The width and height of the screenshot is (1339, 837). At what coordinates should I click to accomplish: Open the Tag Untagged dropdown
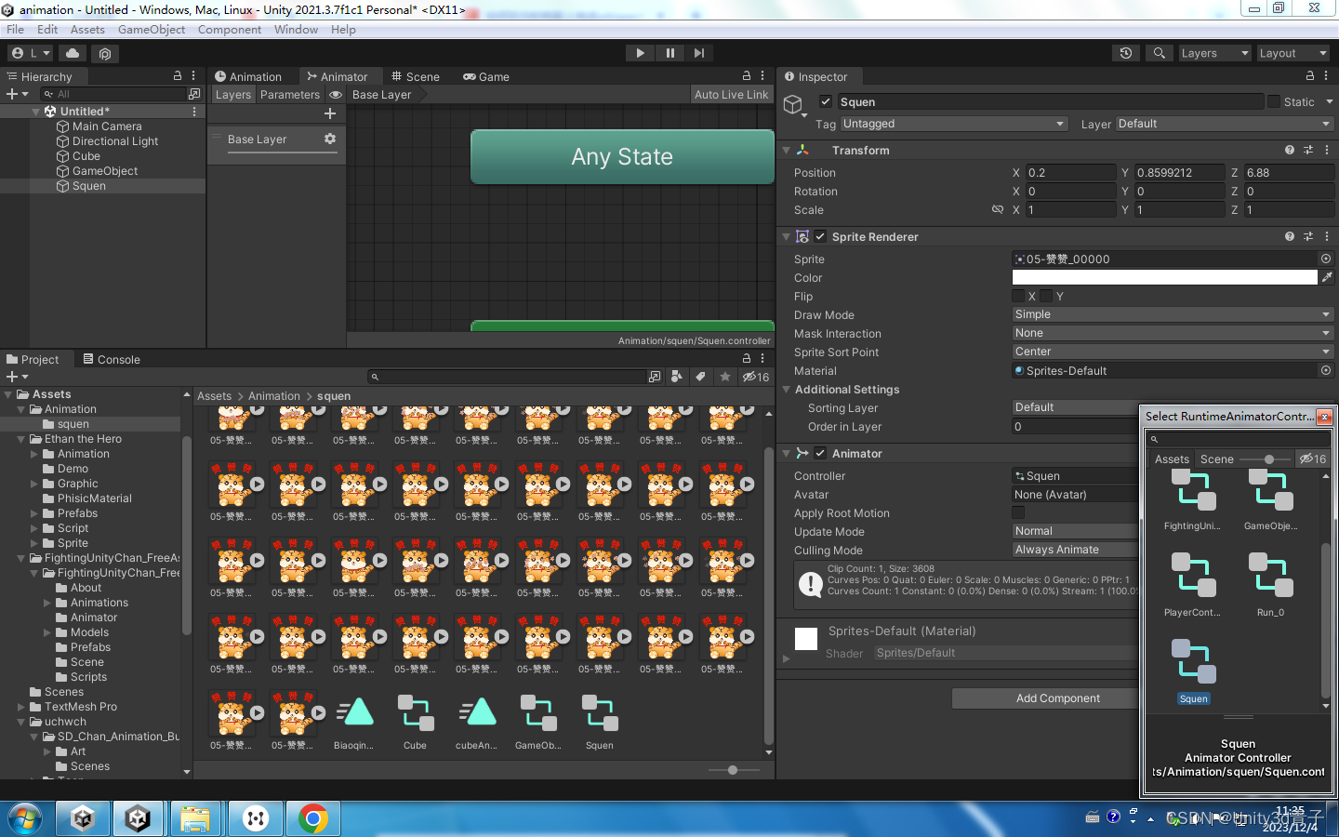pos(954,124)
